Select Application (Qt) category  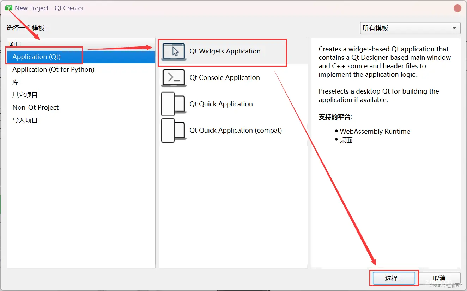tap(81, 57)
